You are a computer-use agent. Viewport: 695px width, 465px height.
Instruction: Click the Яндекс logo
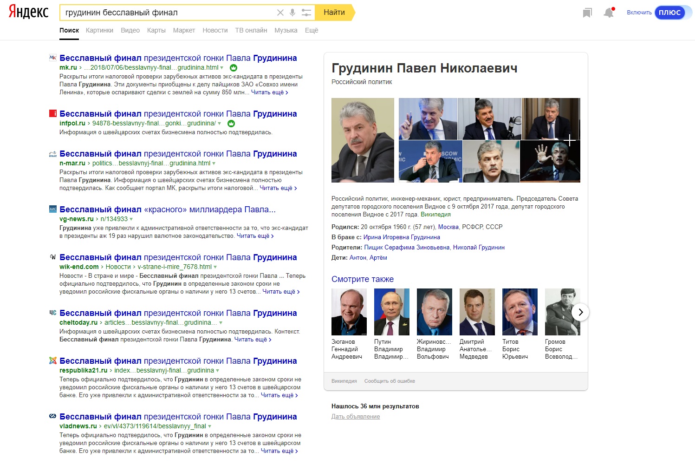[28, 12]
